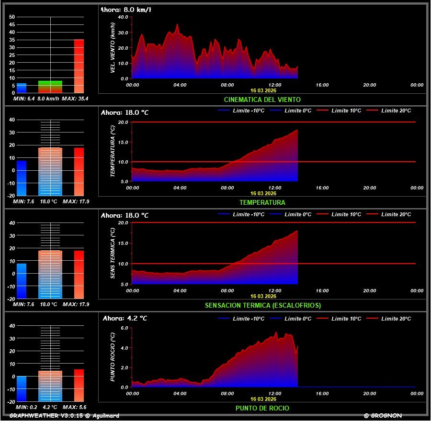This screenshot has height=421, width=431.
Task: Click the GRAPHWEATHER V3.0.15 footer text
Action: click(64, 416)
